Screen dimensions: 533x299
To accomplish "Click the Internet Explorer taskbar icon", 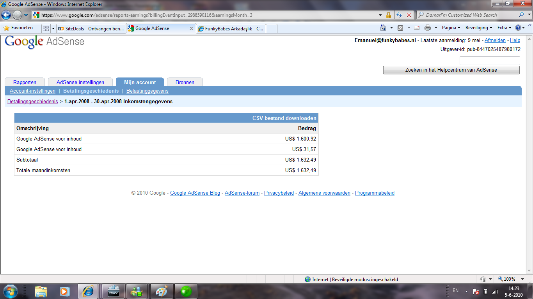I will 88,291.
